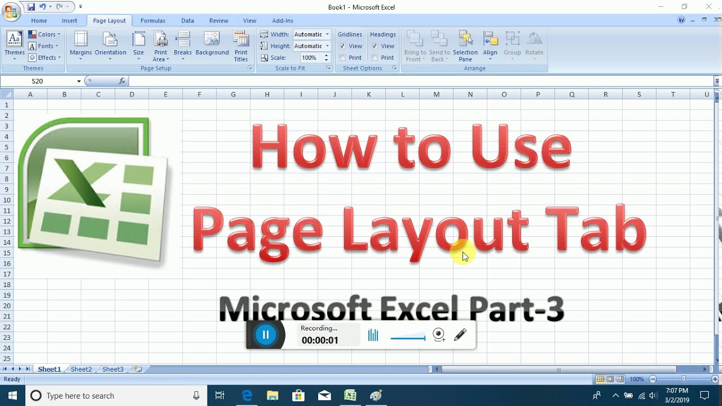
Task: Click the Excel Help question mark icon
Action: [x=681, y=20]
